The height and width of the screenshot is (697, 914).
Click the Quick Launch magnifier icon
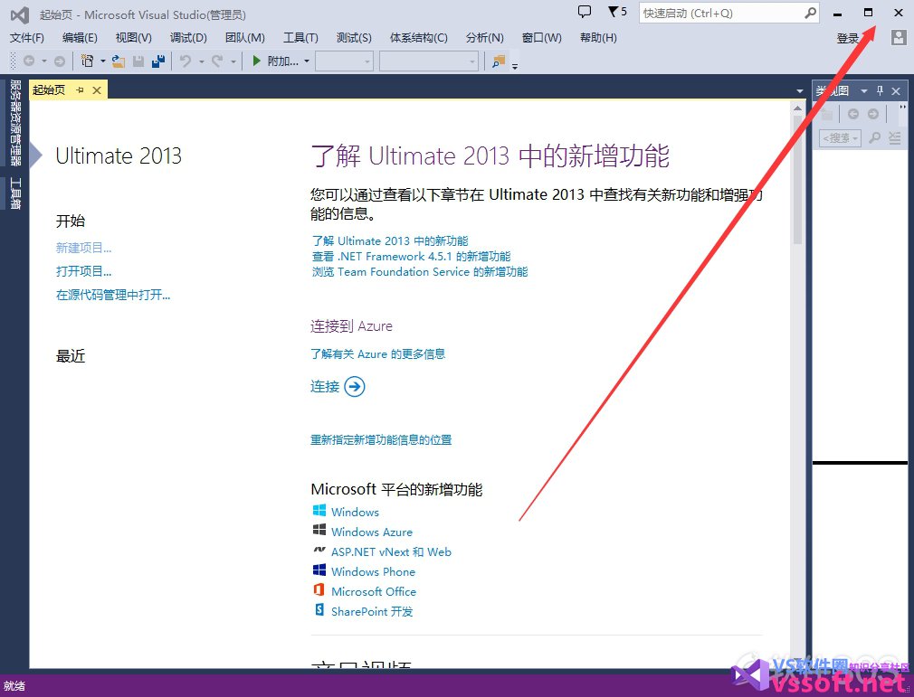[x=810, y=13]
